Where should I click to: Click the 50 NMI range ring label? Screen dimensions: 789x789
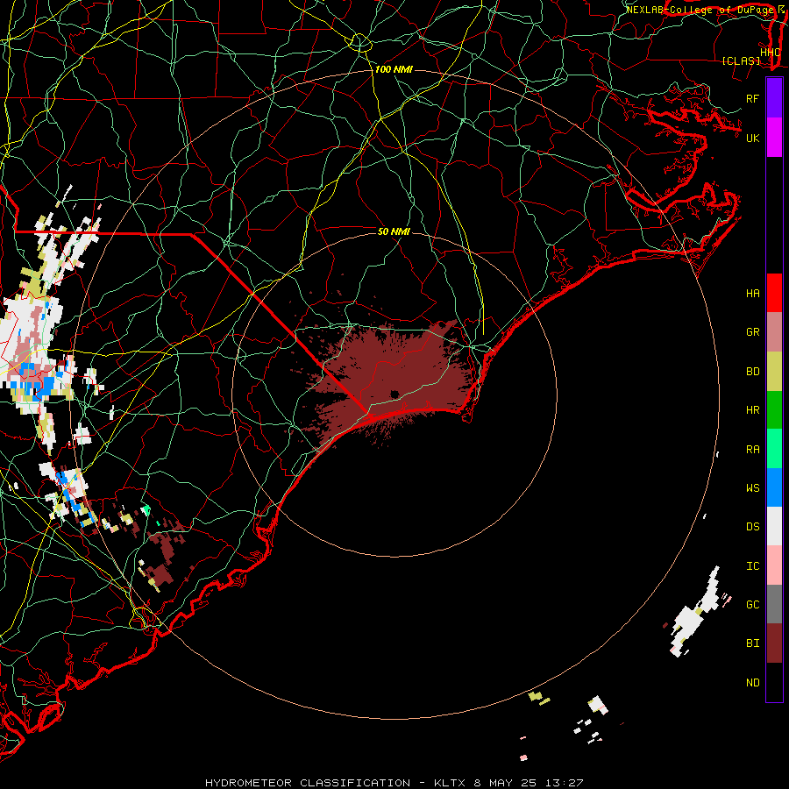pos(394,231)
